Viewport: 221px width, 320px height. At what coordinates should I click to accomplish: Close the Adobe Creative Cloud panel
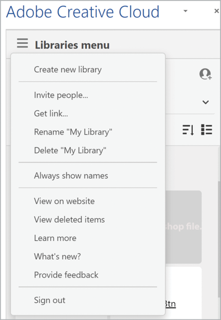(x=217, y=11)
